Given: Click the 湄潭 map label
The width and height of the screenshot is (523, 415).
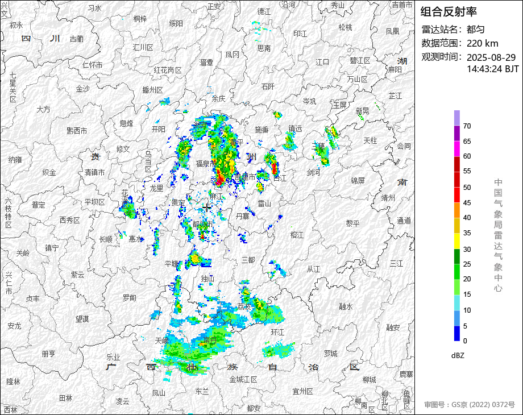Looking at the screenshot, I should click(x=206, y=63).
